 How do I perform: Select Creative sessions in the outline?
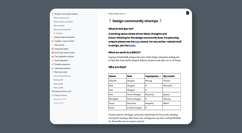click(x=61, y=64)
